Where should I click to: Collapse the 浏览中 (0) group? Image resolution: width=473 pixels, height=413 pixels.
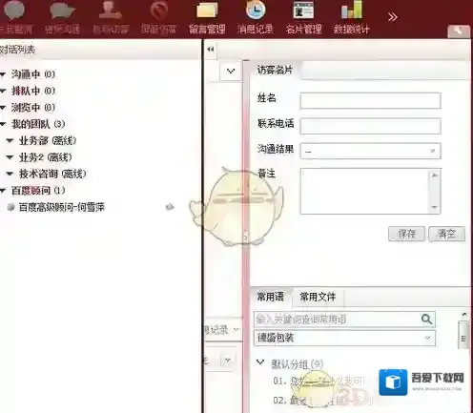coord(3,108)
